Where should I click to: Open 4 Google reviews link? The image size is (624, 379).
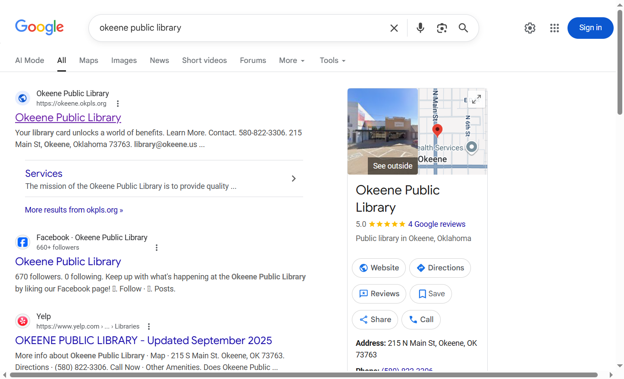coord(437,224)
